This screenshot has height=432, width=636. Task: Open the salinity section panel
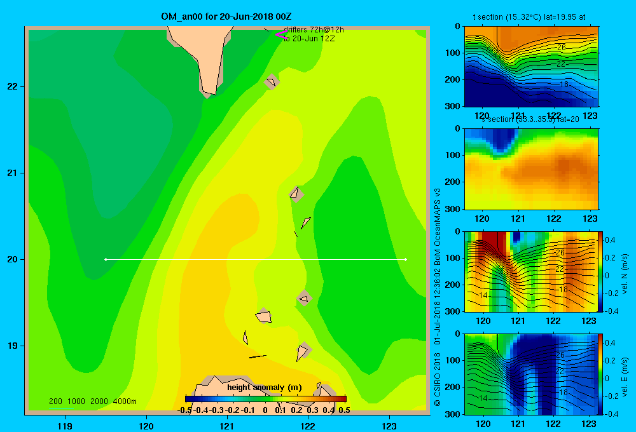tap(531, 169)
